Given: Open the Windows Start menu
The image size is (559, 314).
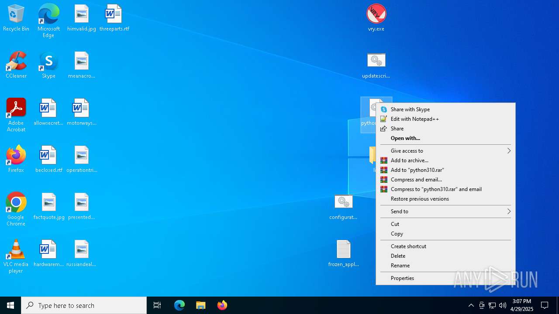Looking at the screenshot, I should [x=10, y=305].
